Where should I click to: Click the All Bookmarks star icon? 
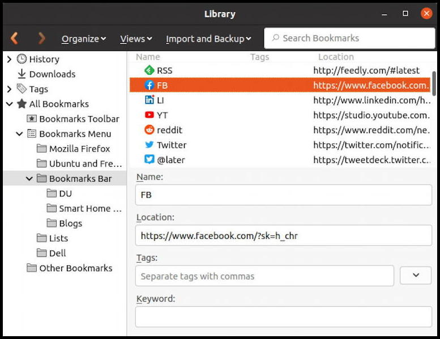[22, 104]
